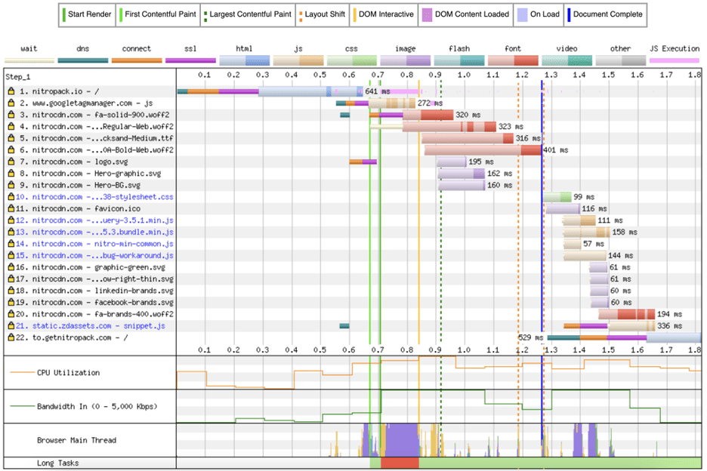The image size is (707, 471).
Task: Click the Start Render legend entry
Action: click(x=87, y=14)
